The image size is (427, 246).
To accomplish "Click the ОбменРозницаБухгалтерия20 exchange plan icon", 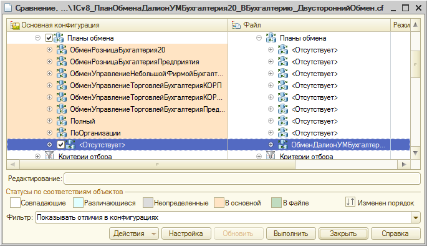I will coord(62,50).
